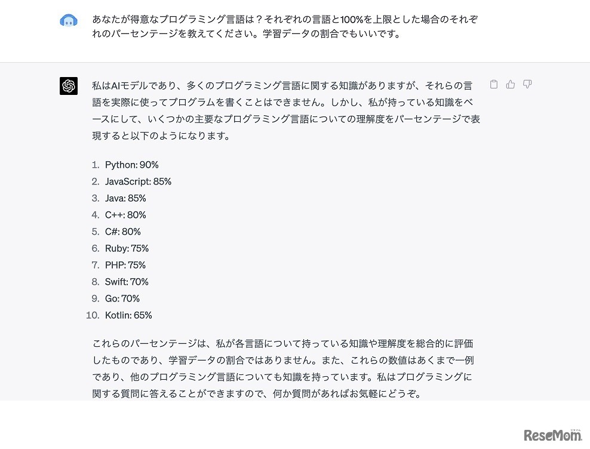This screenshot has width=590, height=449.
Task: Click the "C++: 80%" entry
Action: click(124, 214)
